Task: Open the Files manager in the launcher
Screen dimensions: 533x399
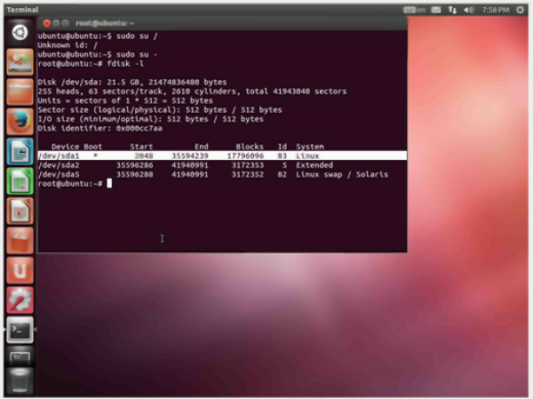Action: 20,92
